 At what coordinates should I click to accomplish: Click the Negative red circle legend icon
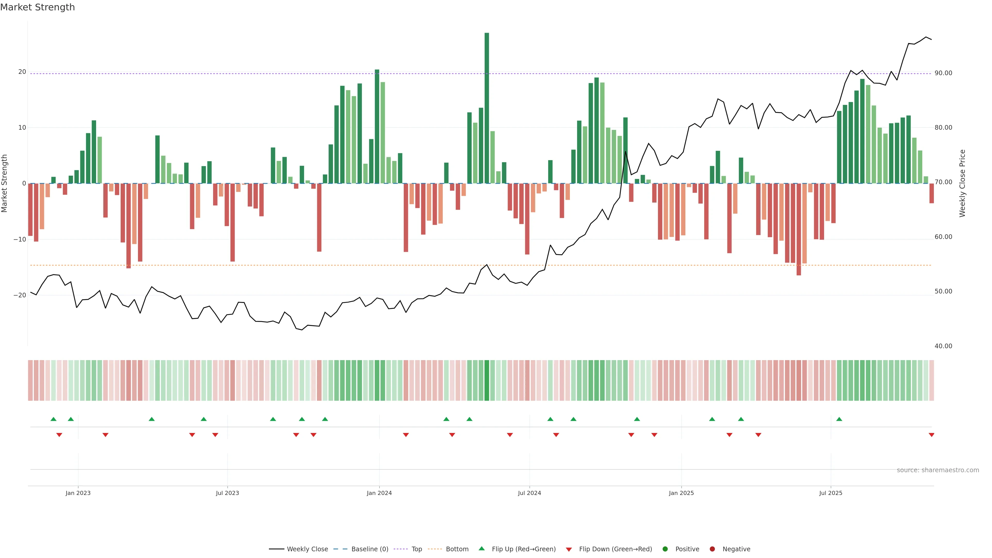(712, 549)
